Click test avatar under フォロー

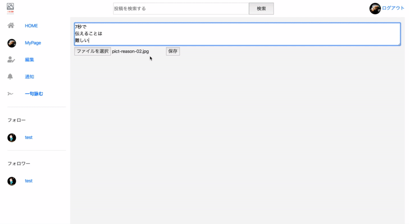coord(12,137)
